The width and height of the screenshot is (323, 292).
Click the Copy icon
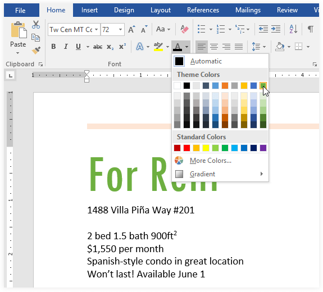pos(35,38)
